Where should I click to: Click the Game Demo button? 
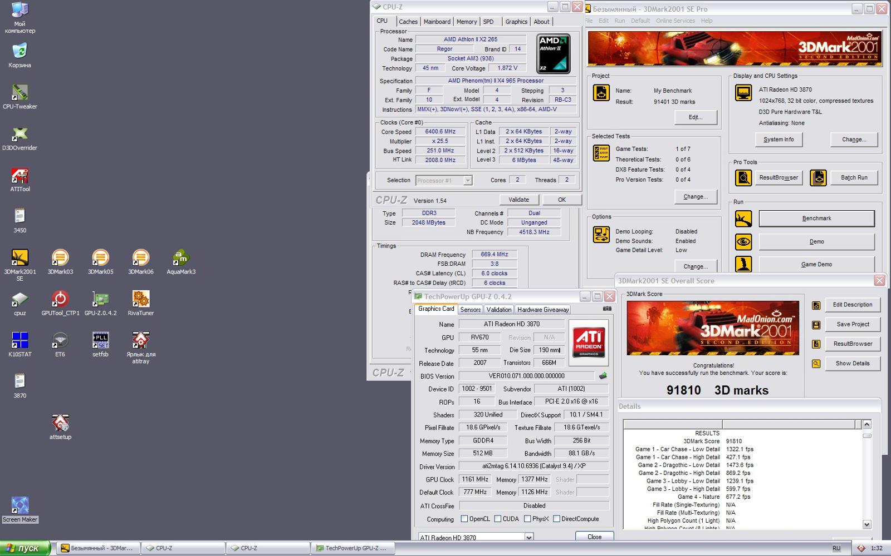(x=816, y=265)
